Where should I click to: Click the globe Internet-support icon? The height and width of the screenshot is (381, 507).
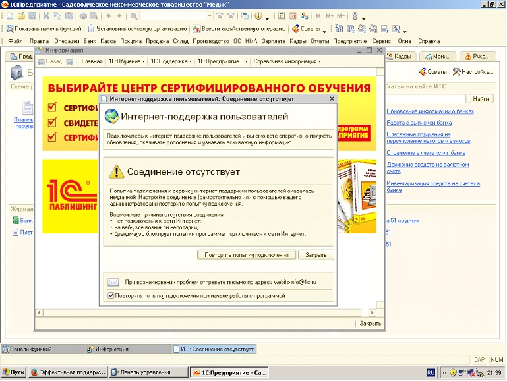point(111,116)
